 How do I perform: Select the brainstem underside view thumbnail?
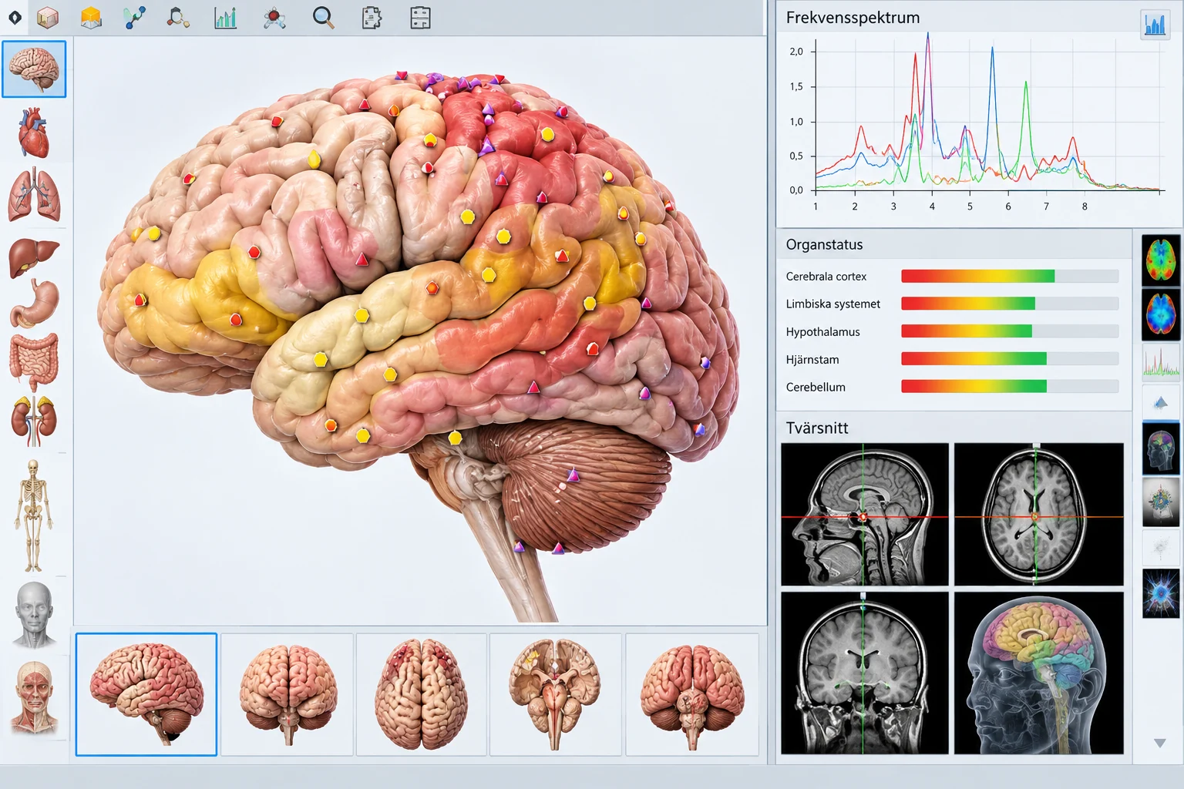coord(555,694)
